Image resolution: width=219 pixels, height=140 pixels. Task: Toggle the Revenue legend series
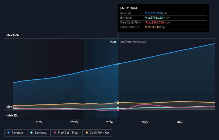15,133
